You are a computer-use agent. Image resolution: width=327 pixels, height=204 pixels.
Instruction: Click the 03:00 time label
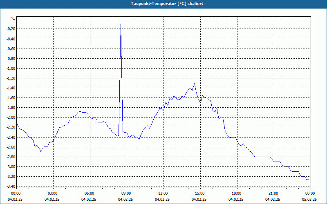[53, 193]
